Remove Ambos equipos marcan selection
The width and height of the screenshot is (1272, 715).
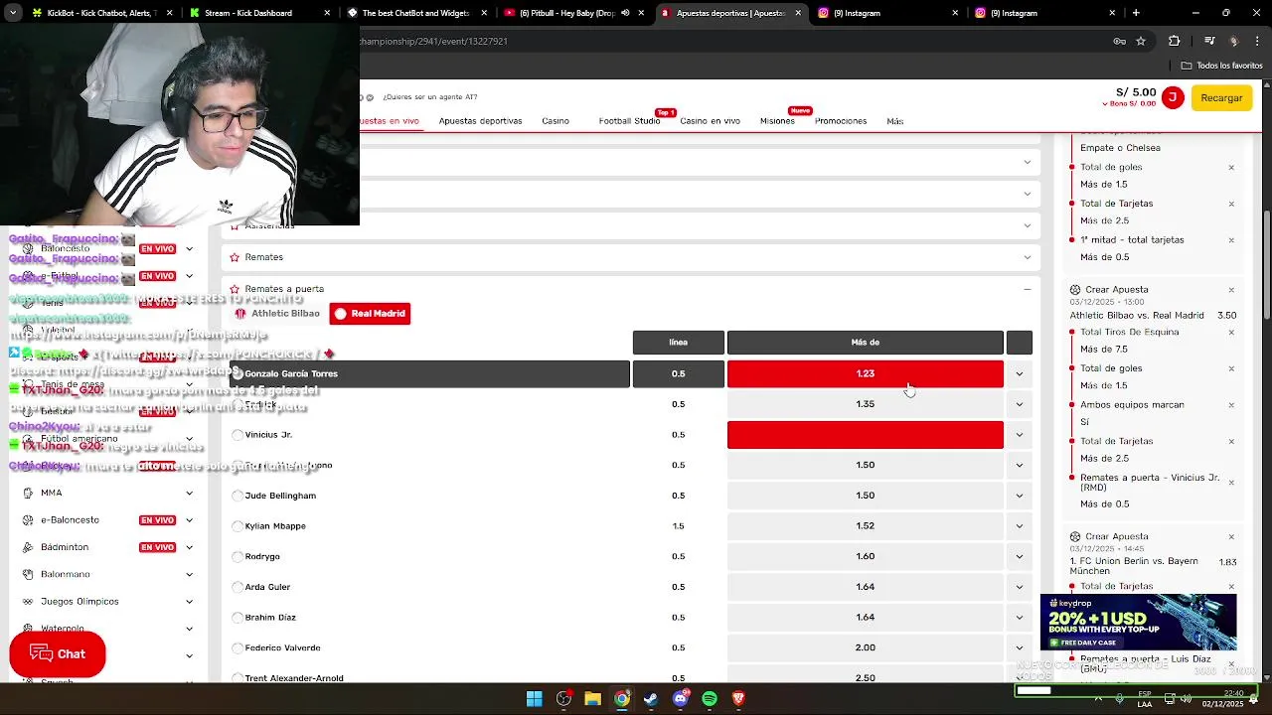[1231, 405]
